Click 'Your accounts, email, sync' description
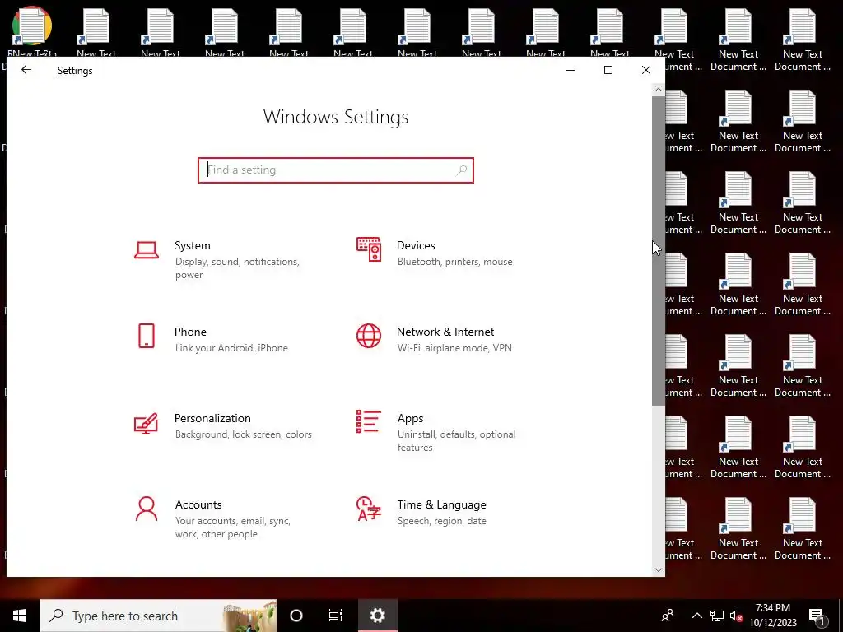Viewport: 843px width, 632px height. pyautogui.click(x=233, y=521)
